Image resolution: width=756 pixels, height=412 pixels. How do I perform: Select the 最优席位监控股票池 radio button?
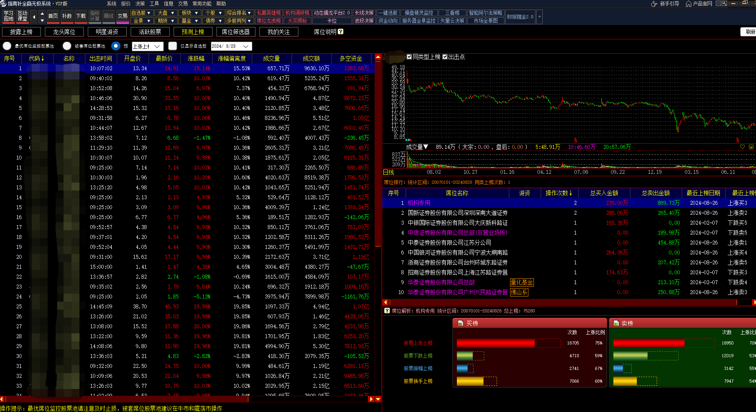(7, 46)
